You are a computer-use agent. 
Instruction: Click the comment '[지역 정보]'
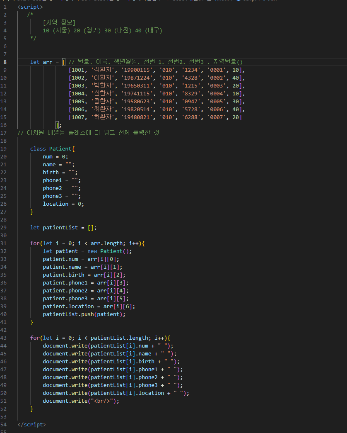click(59, 22)
